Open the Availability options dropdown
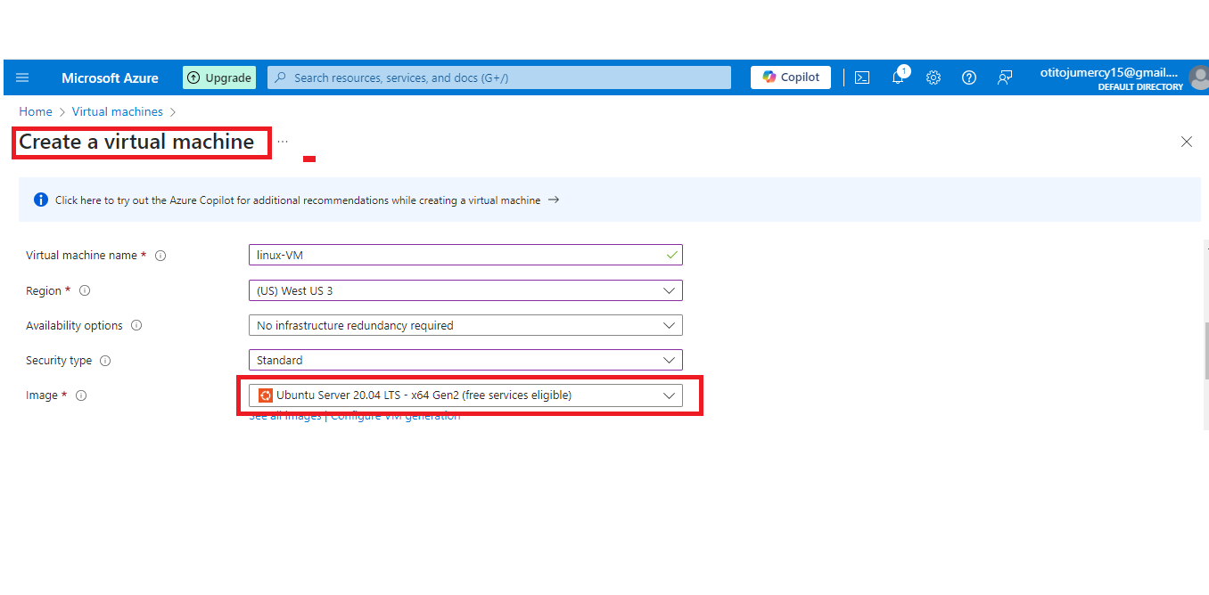The image size is (1209, 595). click(465, 325)
